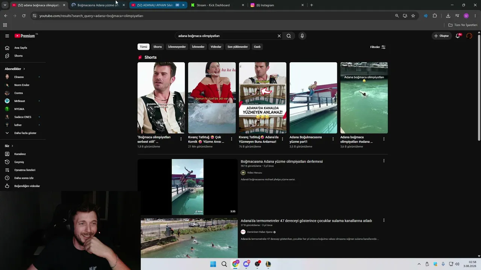Play the 'Adana boğmaca olimpiyatları #adana' short
The image size is (481, 270).
(x=364, y=98)
